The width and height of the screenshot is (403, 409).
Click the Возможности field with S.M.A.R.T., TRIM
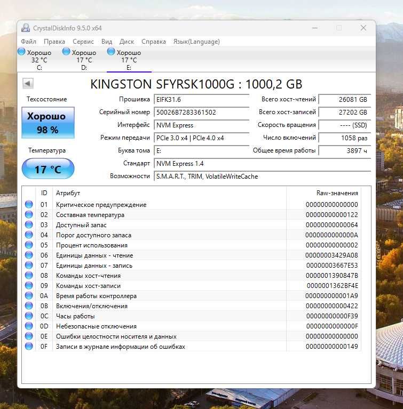coord(262,176)
